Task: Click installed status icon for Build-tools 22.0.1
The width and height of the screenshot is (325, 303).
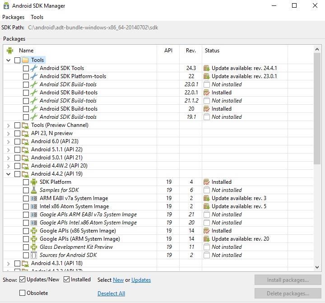Action: [x=207, y=93]
